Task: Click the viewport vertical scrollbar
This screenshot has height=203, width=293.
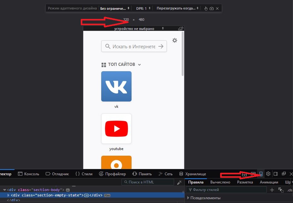Action: click(183, 54)
